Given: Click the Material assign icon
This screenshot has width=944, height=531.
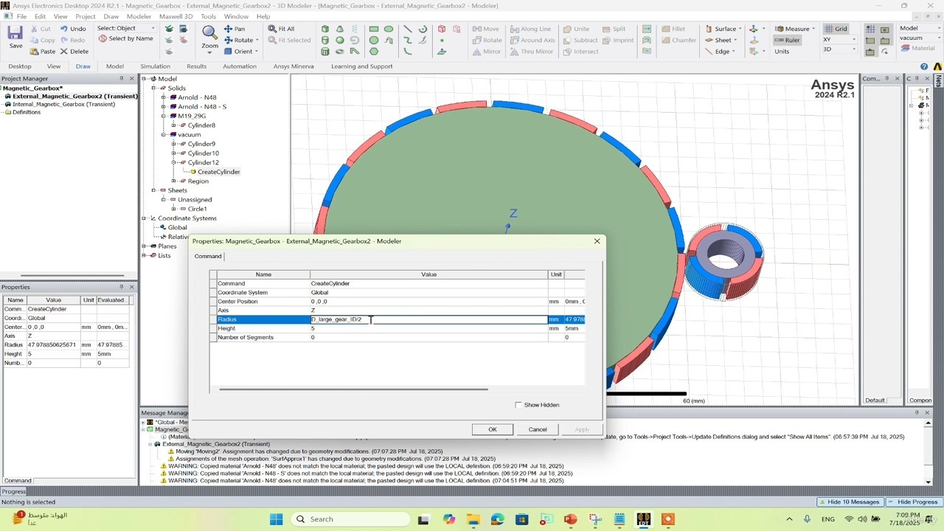Looking at the screenshot, I should point(918,49).
